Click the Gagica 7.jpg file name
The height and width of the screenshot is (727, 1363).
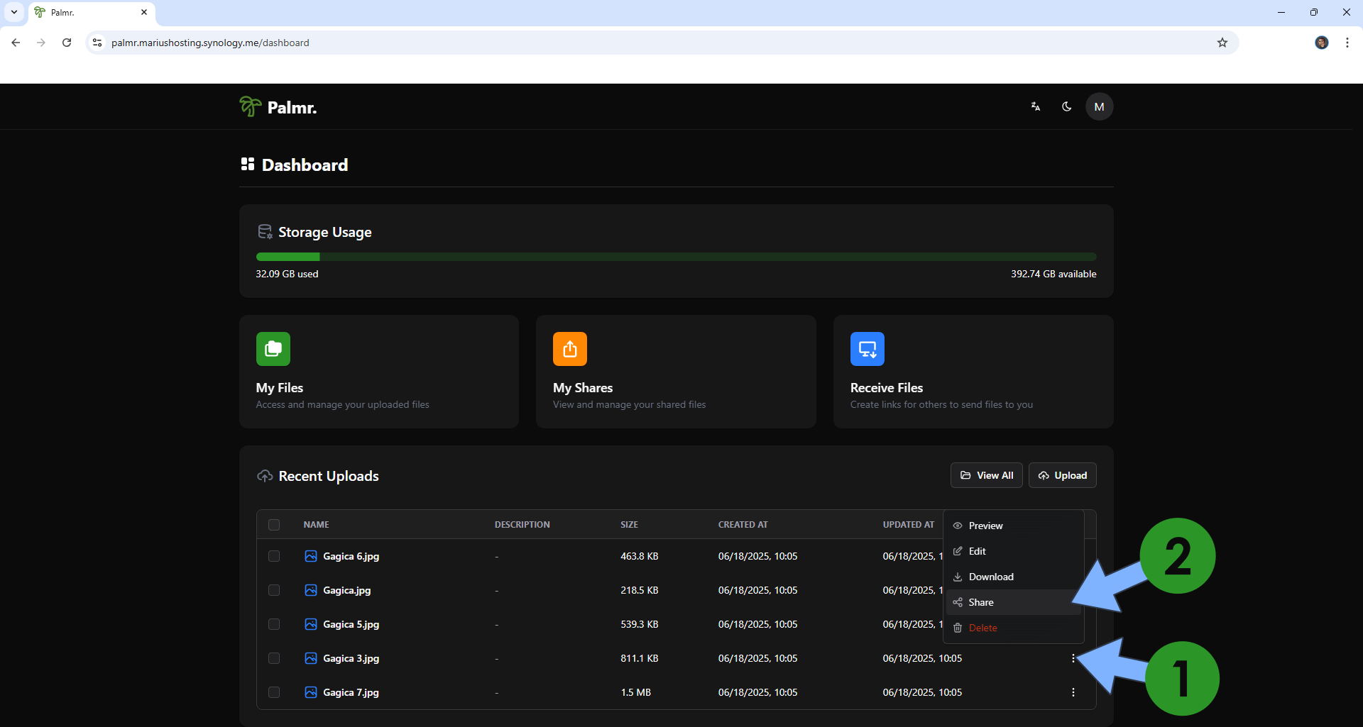coord(351,692)
